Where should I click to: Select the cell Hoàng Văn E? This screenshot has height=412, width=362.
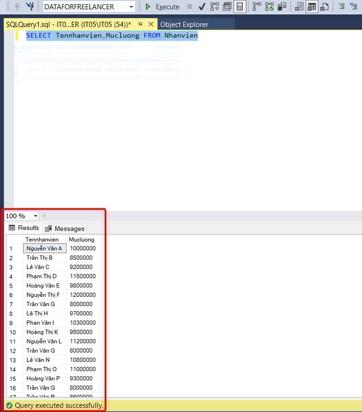(x=44, y=286)
